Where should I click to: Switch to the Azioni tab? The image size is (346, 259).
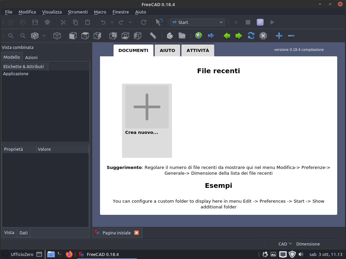coord(31,57)
